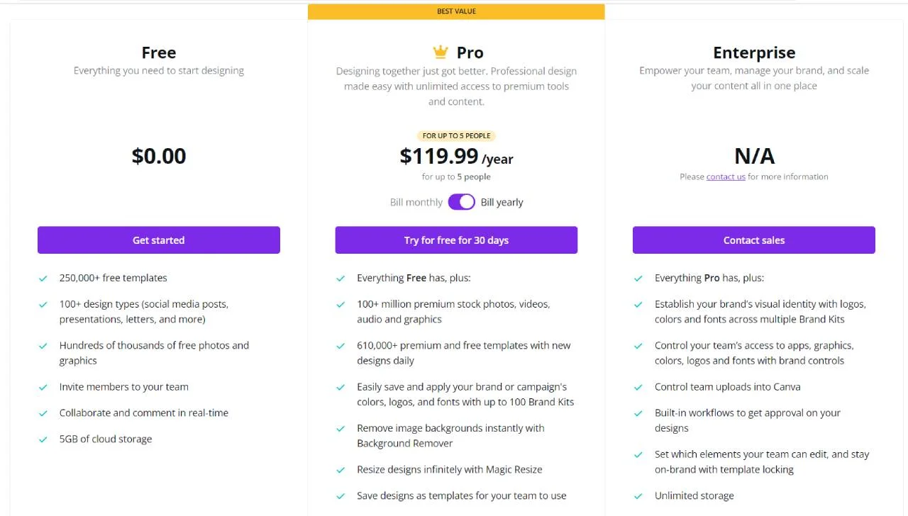Select the Bill monthly label
908x516 pixels.
pos(416,202)
